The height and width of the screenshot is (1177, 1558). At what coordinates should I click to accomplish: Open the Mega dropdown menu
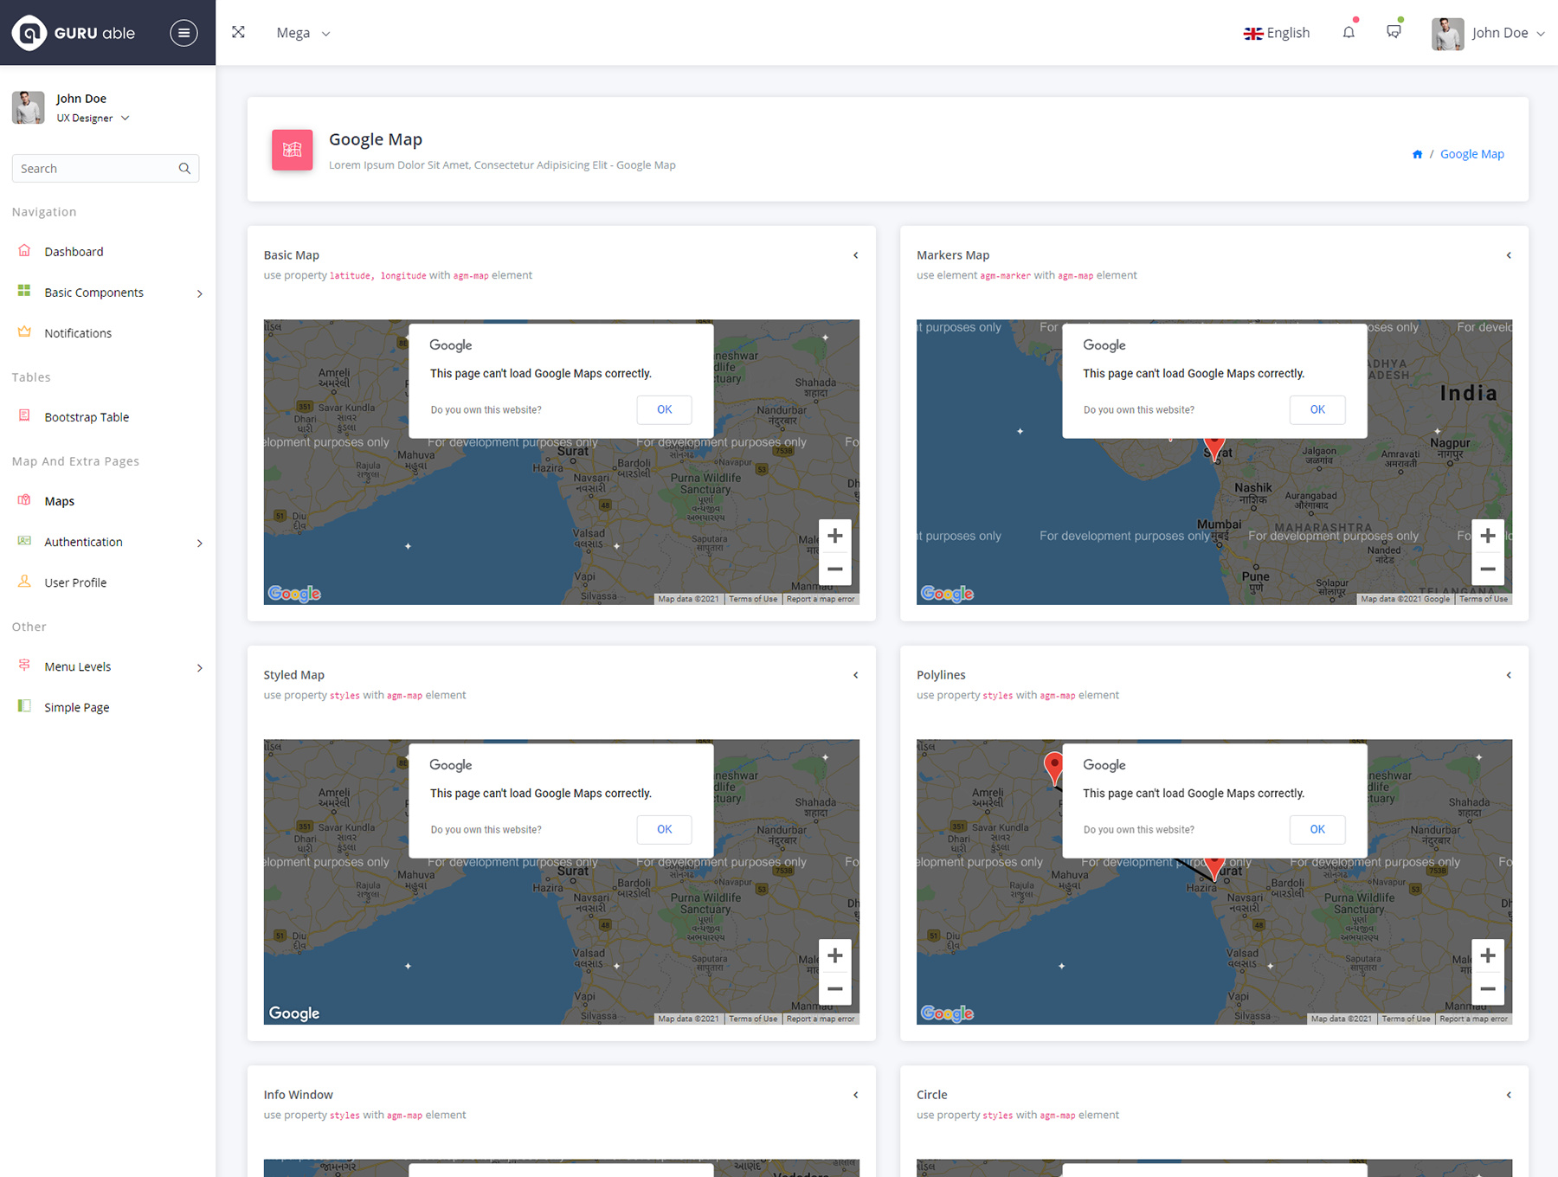pyautogui.click(x=303, y=33)
